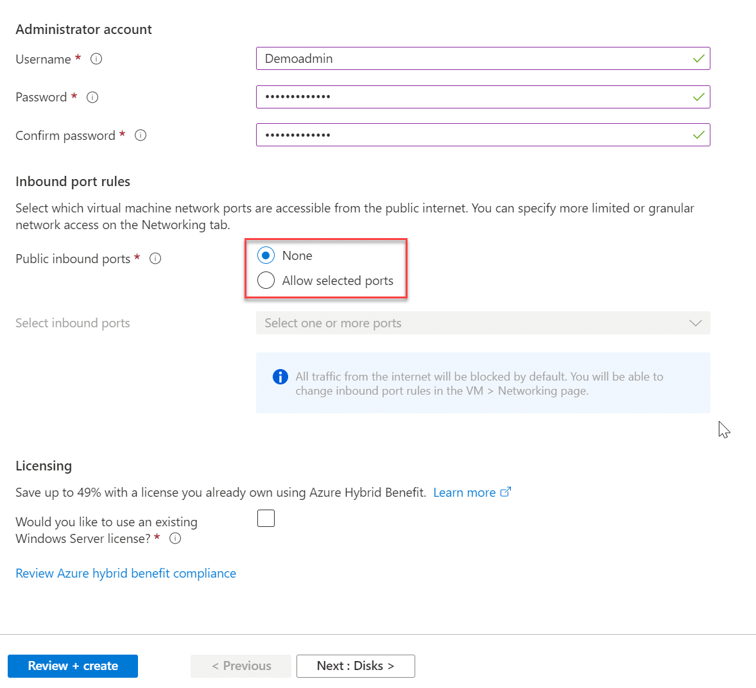Click the external link icon beside Learn more
Viewport: 756px width, 688px height.
(505, 492)
